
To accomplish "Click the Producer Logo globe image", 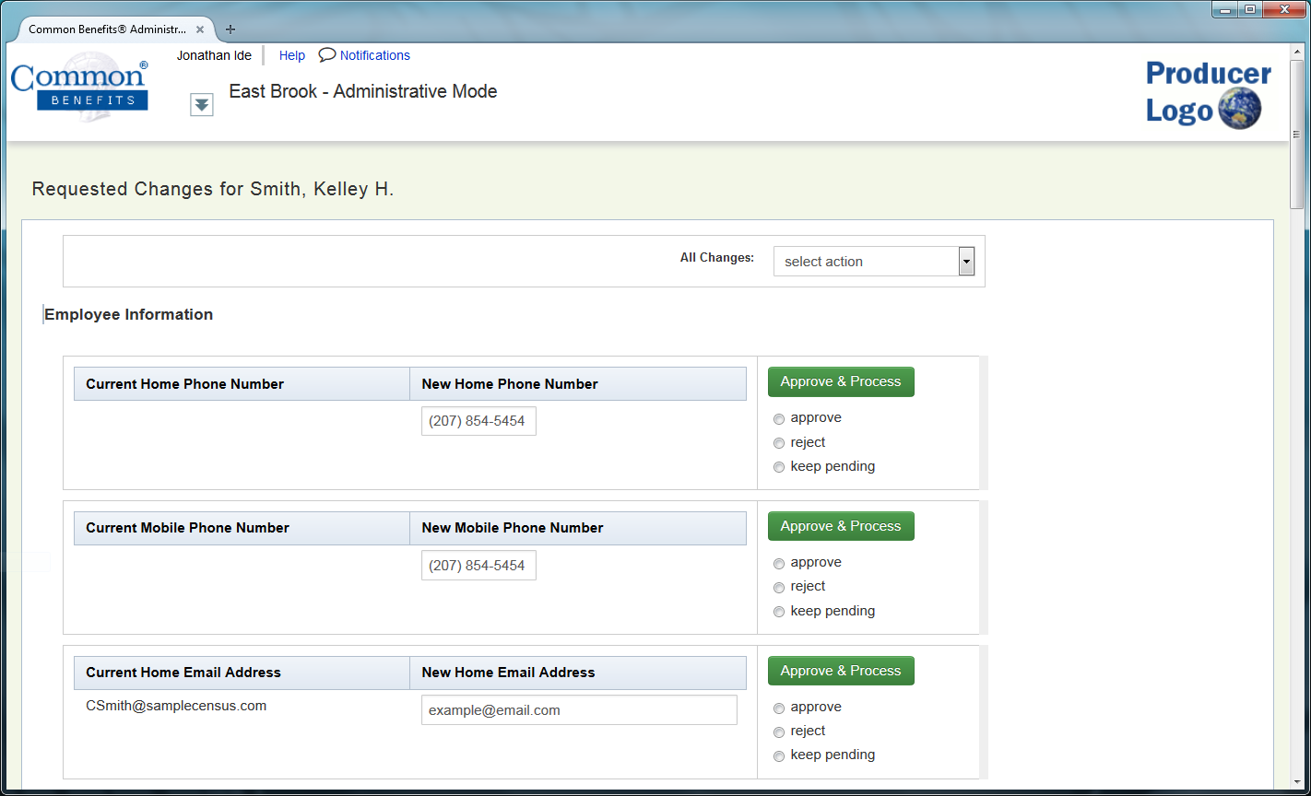I will coord(1242,107).
